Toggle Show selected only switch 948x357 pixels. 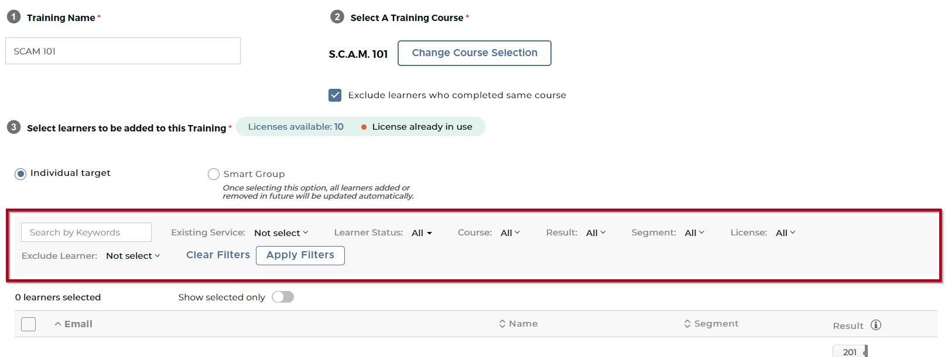pos(283,297)
